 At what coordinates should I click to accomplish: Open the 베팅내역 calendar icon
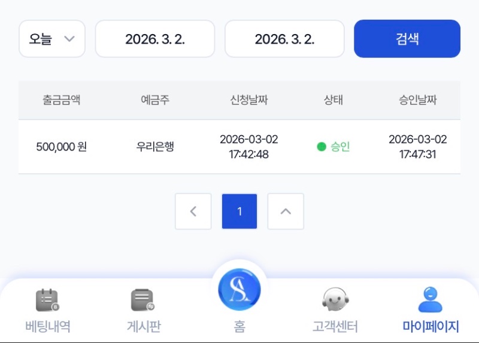click(48, 300)
